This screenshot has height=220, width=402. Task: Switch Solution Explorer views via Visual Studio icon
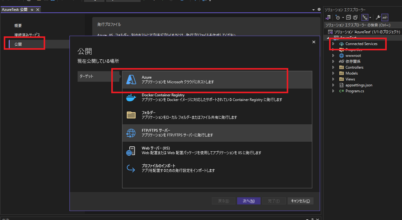(328, 17)
